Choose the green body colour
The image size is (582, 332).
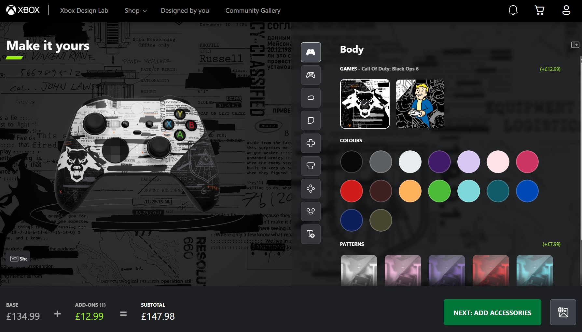pos(439,191)
